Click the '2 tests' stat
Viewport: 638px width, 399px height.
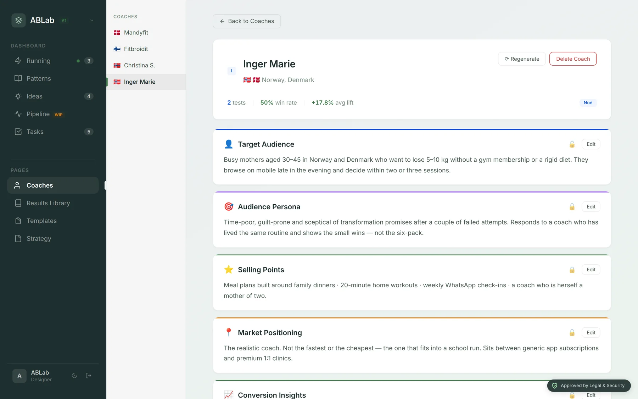236,102
